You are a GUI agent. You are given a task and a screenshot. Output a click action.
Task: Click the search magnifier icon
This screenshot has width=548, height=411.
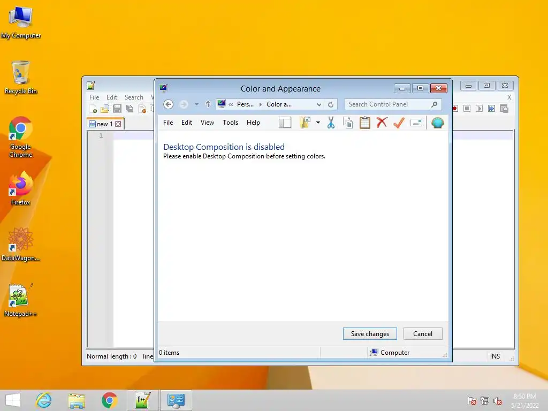[434, 104]
